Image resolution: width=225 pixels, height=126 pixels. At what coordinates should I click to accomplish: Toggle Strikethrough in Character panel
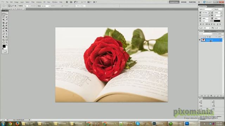click(220, 24)
